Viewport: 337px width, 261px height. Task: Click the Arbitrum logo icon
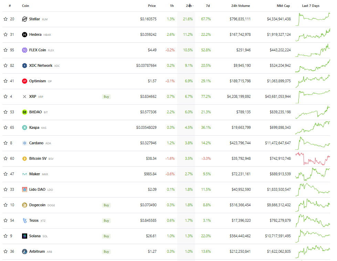tap(24, 251)
